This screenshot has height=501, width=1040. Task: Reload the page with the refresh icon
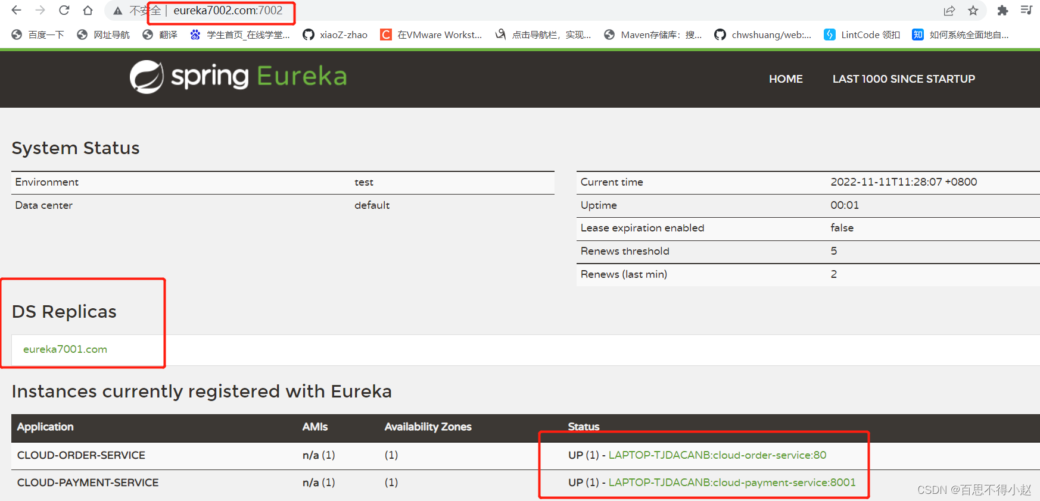coord(64,10)
